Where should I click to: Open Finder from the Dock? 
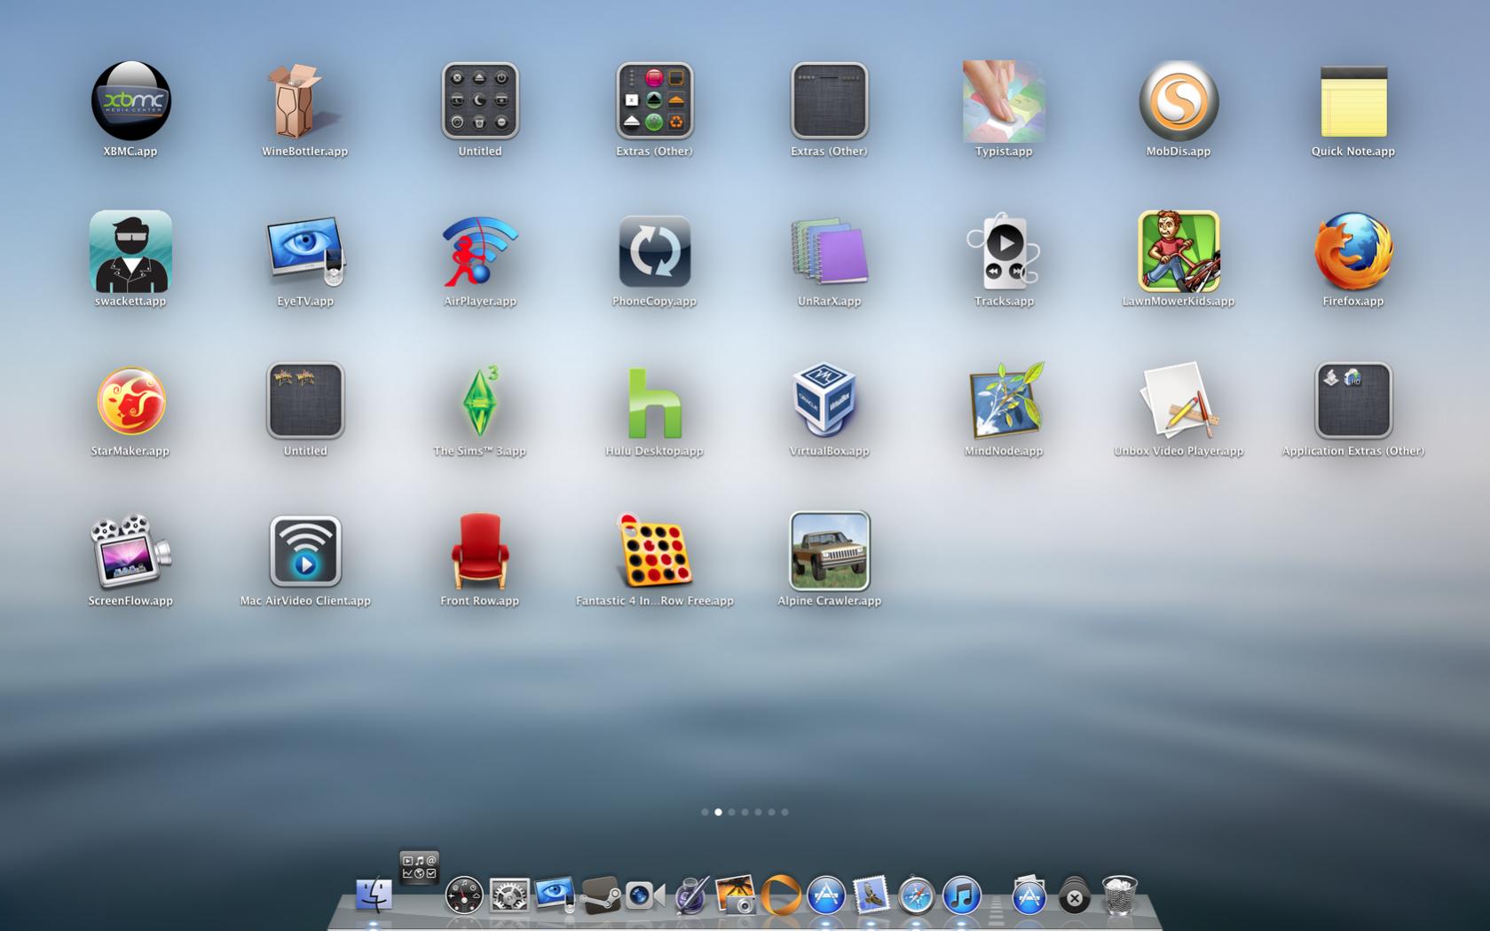point(374,895)
